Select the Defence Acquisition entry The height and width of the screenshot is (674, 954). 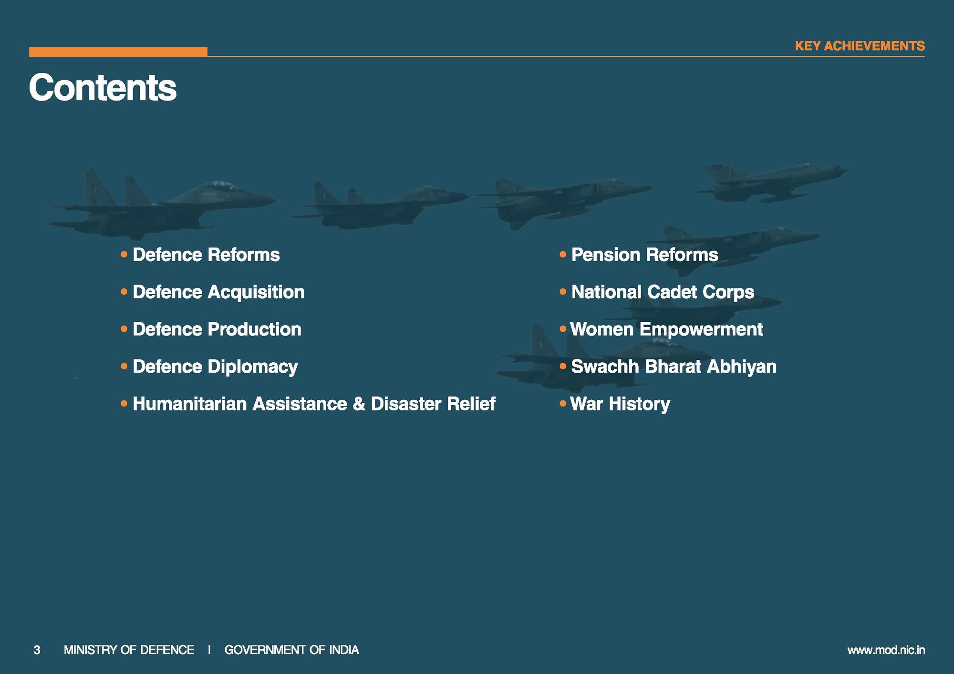pyautogui.click(x=218, y=292)
